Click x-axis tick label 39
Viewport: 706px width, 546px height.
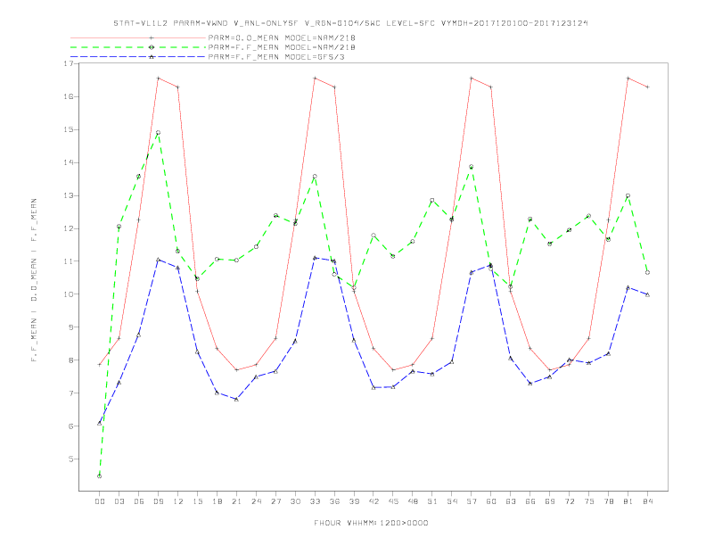[x=354, y=501]
